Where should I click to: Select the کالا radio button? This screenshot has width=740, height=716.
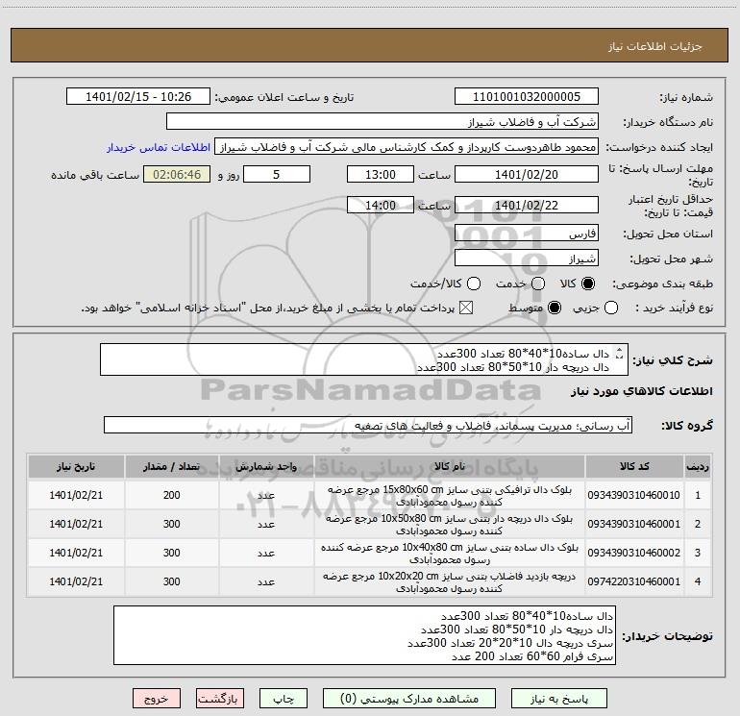[588, 284]
